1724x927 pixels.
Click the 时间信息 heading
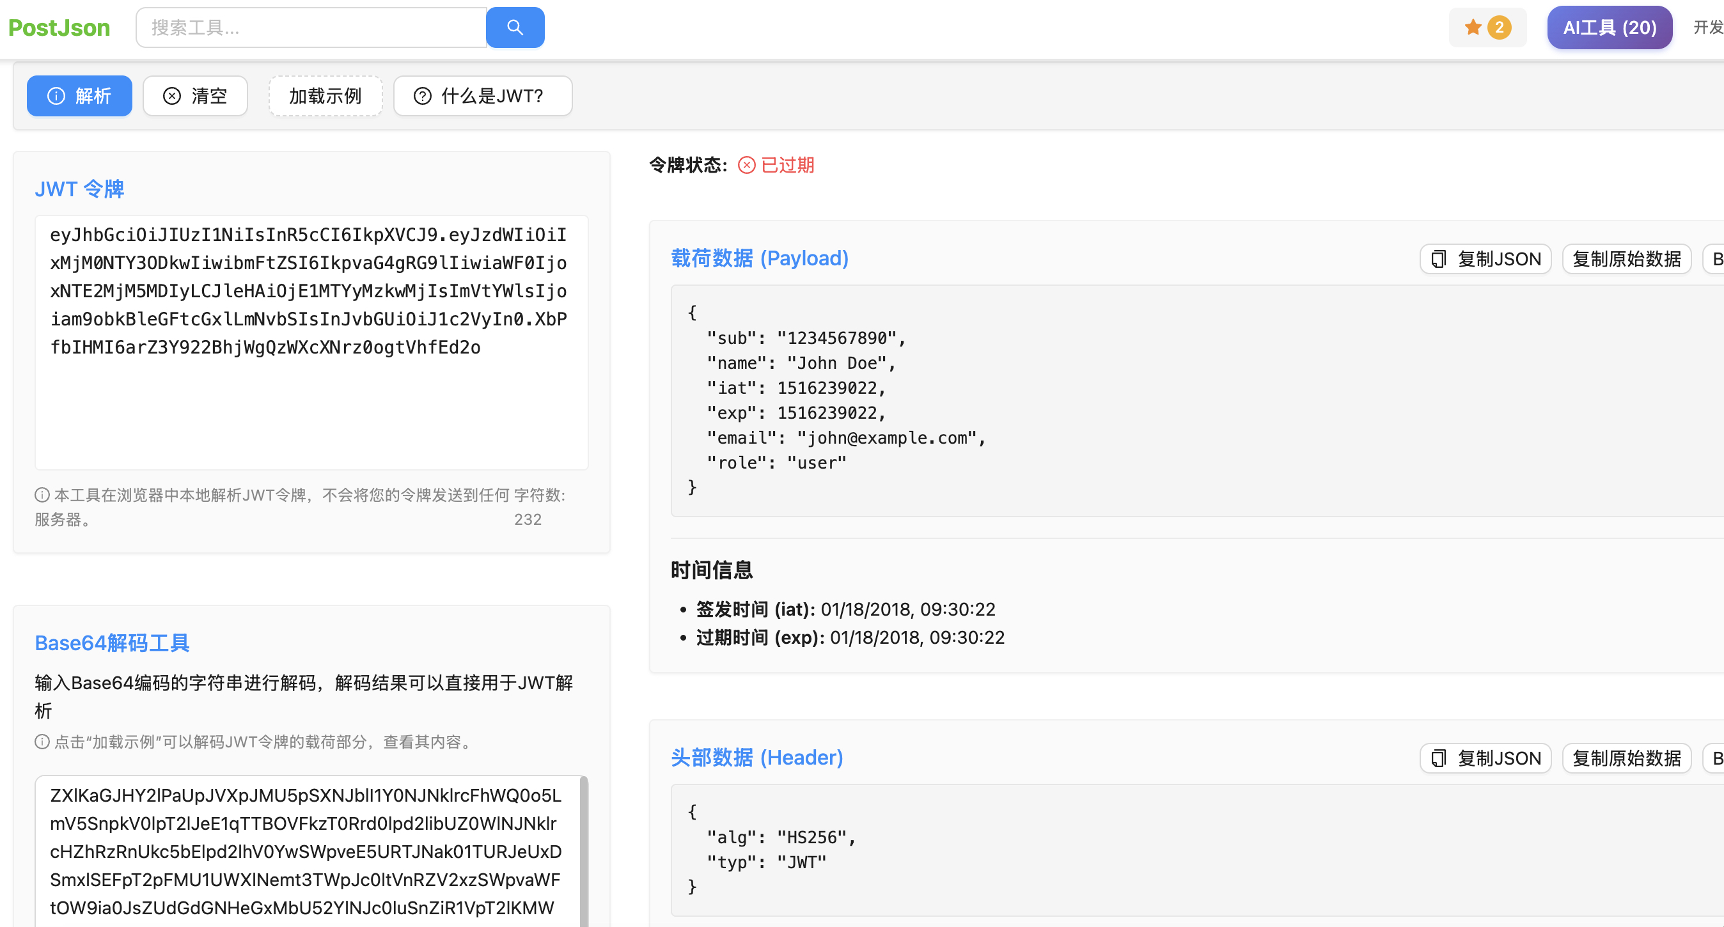(x=712, y=570)
